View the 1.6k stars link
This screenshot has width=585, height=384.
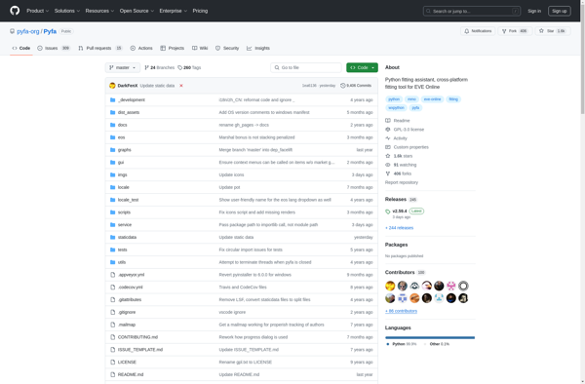point(399,156)
